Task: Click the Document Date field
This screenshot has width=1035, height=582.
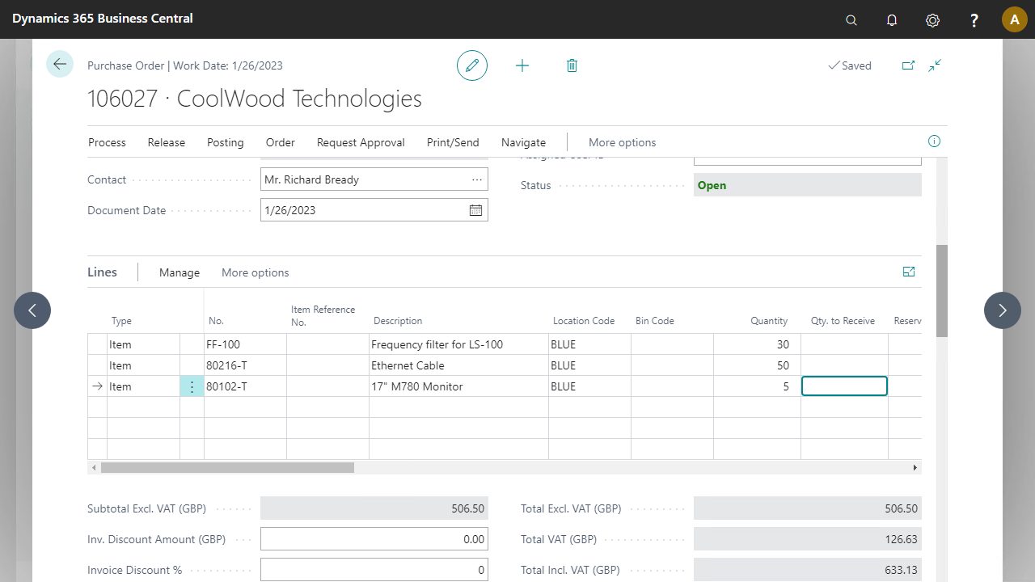Action: pyautogui.click(x=374, y=210)
